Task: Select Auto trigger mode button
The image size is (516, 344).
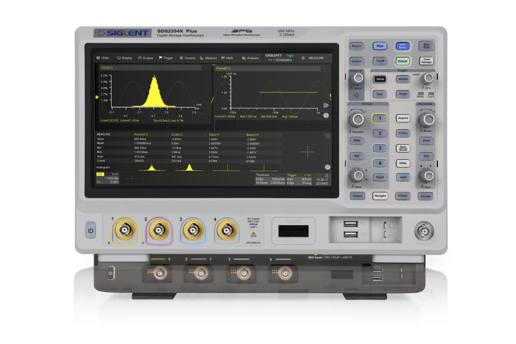Action: point(380,94)
